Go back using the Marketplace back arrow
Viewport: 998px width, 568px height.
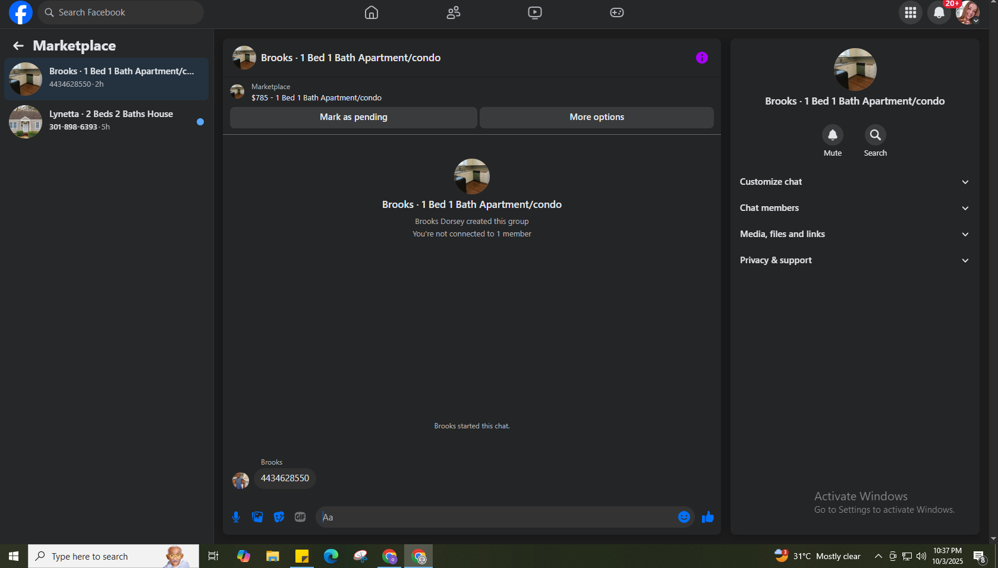click(x=18, y=46)
